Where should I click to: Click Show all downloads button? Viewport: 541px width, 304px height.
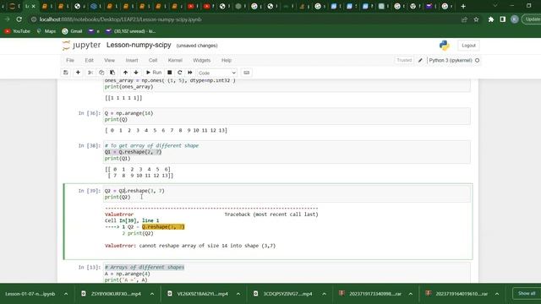click(x=526, y=294)
